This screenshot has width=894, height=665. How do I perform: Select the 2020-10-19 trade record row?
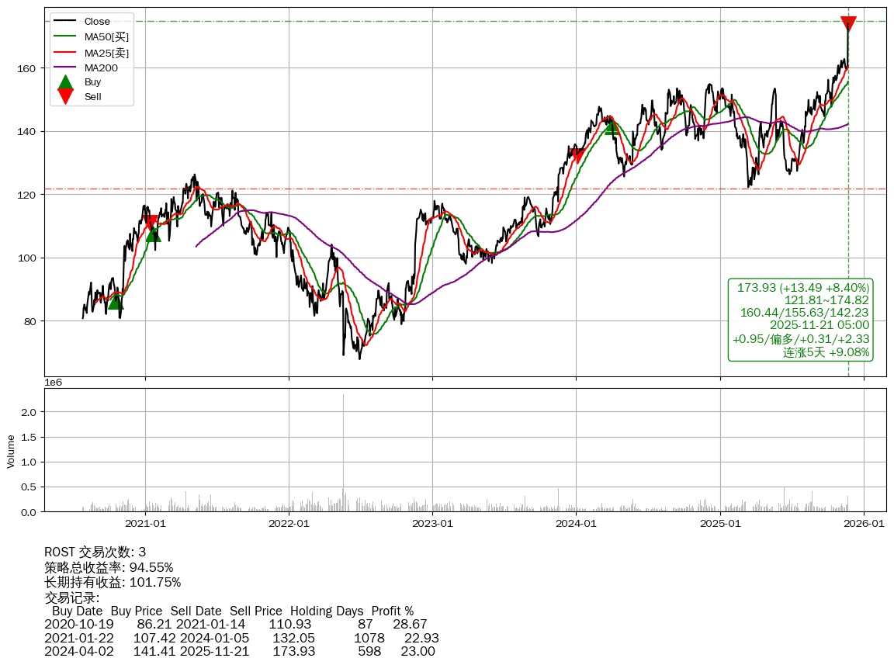pyautogui.click(x=236, y=624)
